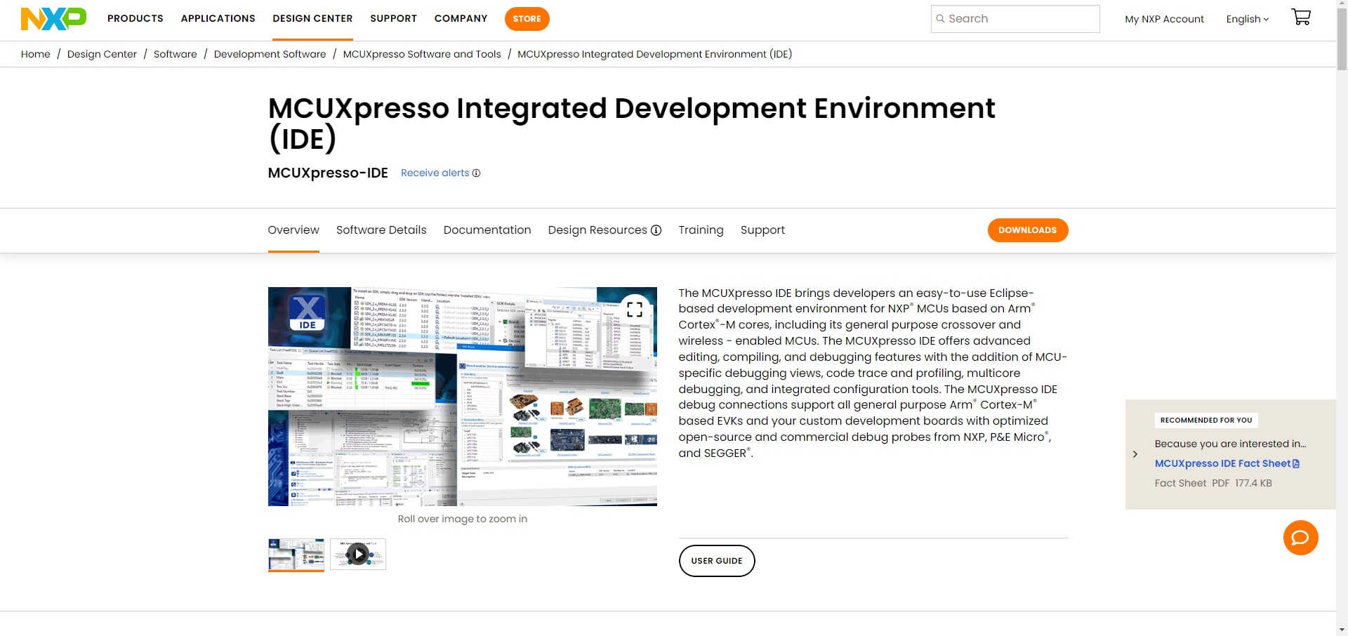Open My NXP Account

pyautogui.click(x=1164, y=19)
